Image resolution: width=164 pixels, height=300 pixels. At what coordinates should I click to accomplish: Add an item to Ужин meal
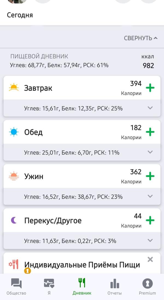150,176
